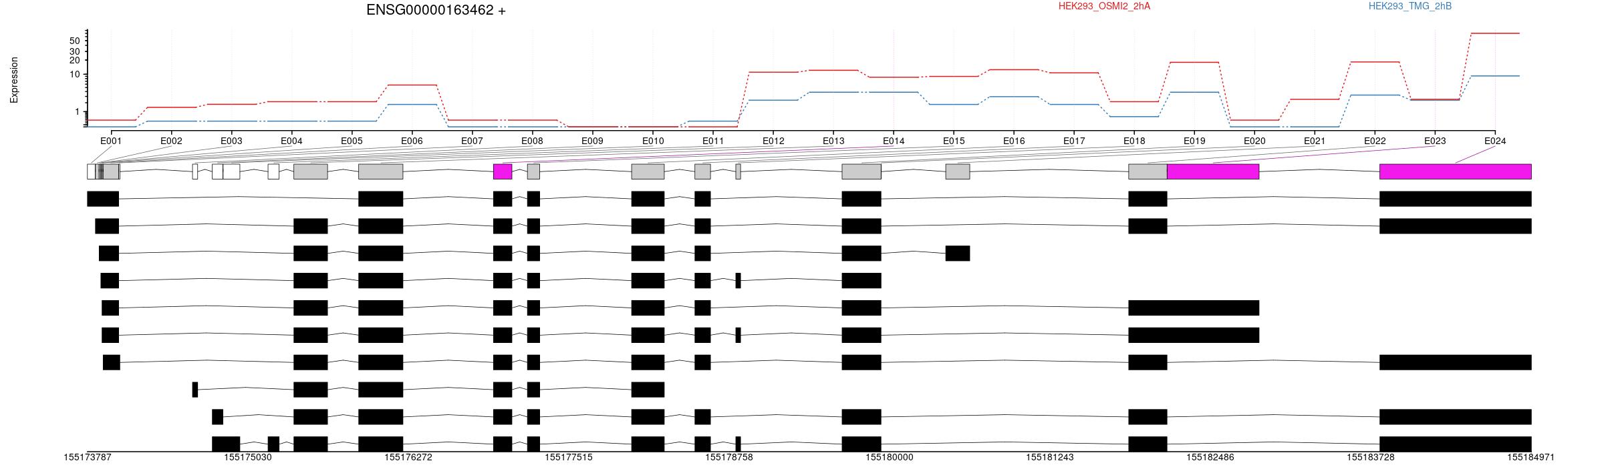This screenshot has width=1604, height=467.
Task: Click y-axis tick value 50
Action: click(75, 41)
